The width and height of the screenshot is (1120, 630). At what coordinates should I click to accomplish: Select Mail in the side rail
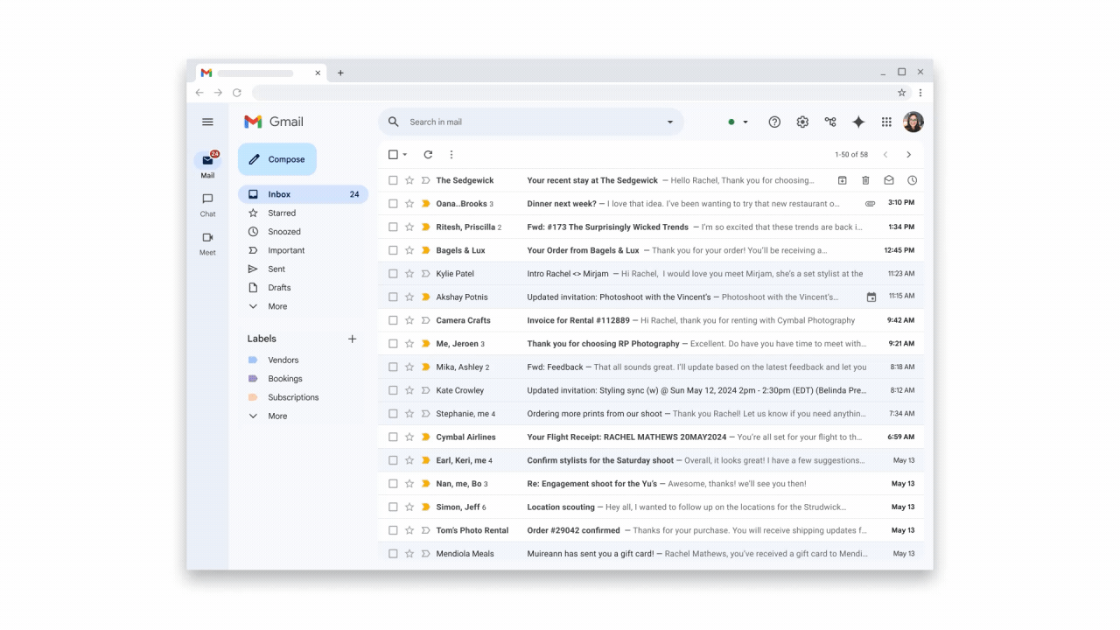click(x=207, y=164)
